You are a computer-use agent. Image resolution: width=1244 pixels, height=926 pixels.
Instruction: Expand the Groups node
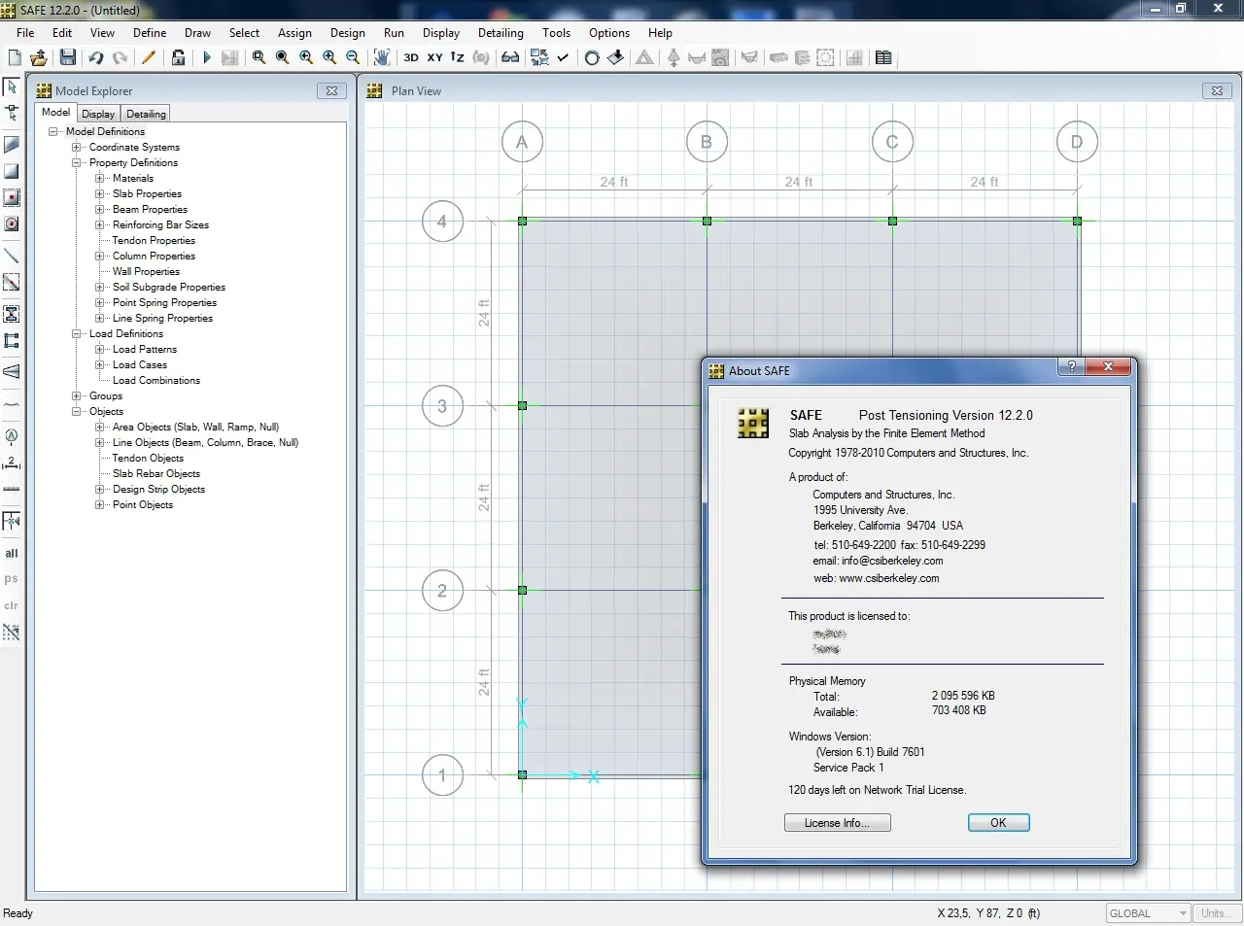77,395
